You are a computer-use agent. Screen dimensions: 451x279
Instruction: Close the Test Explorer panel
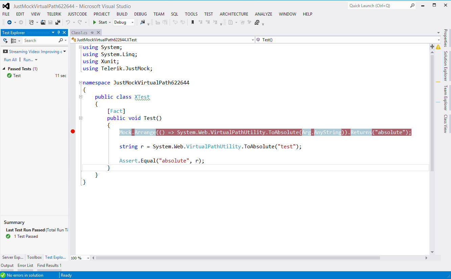[64, 32]
